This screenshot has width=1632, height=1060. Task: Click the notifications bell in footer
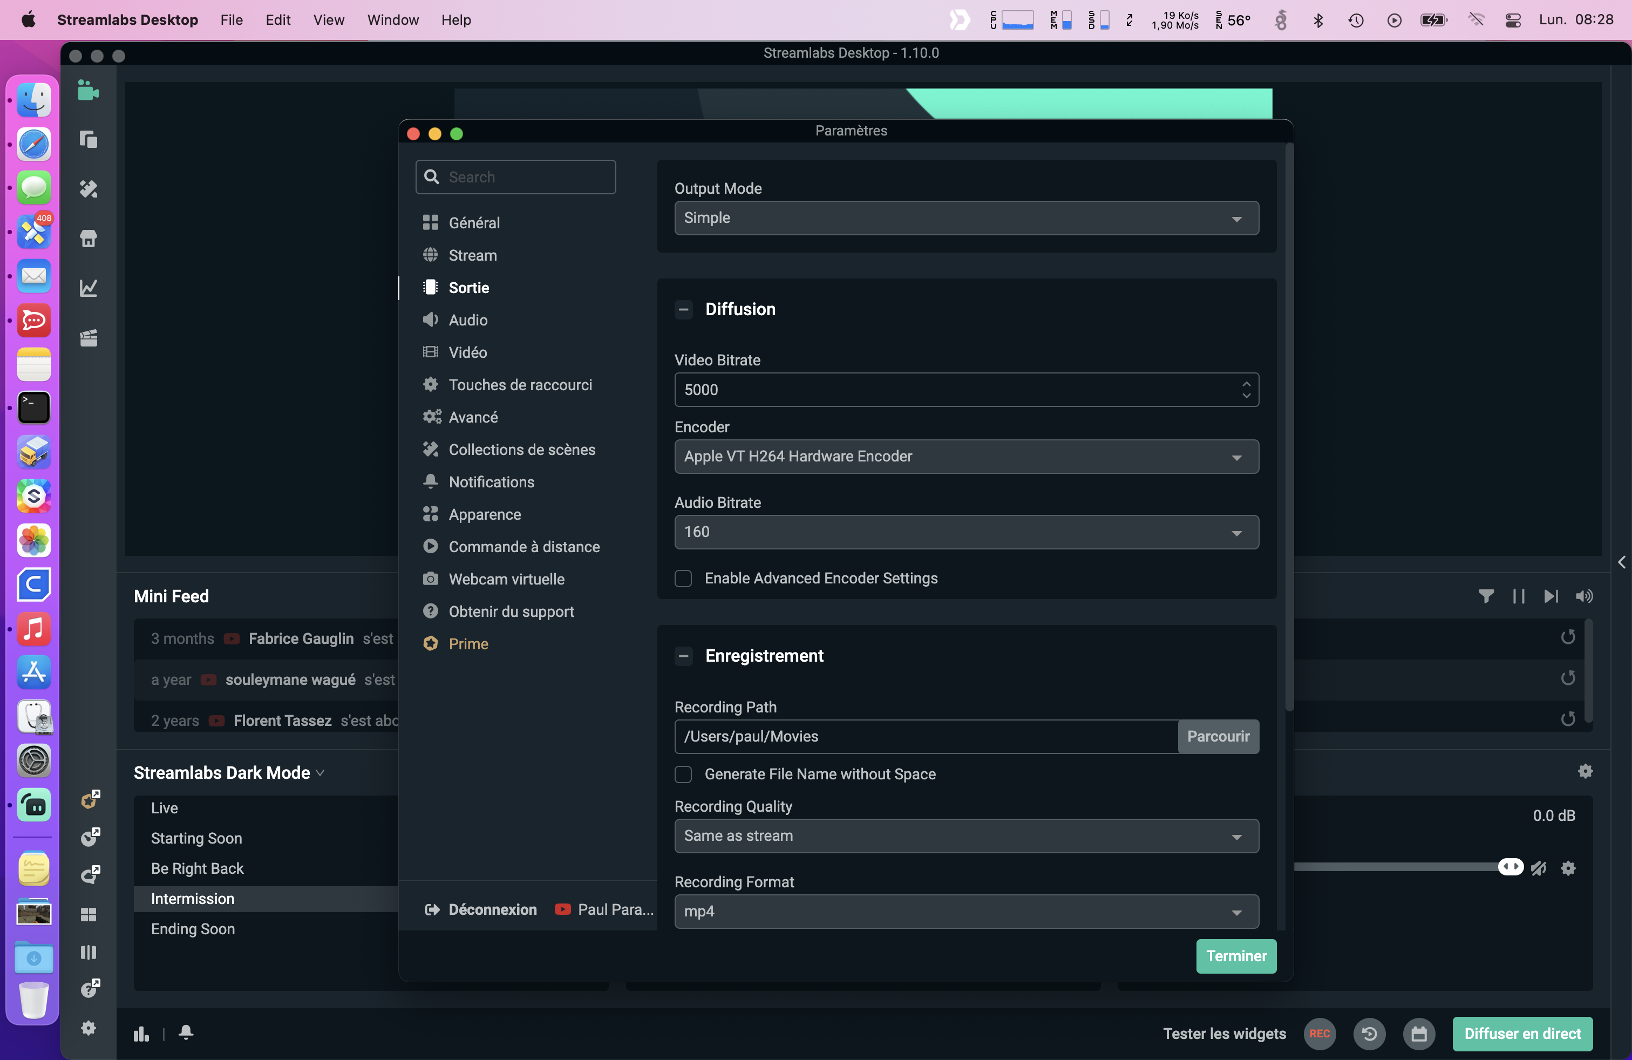186,1032
